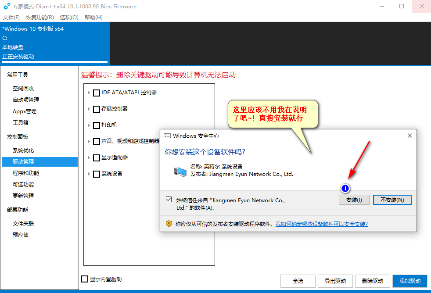This screenshot has height=293, width=431.
Task: Click the yellow security shield warning icon
Action: [x=169, y=224]
